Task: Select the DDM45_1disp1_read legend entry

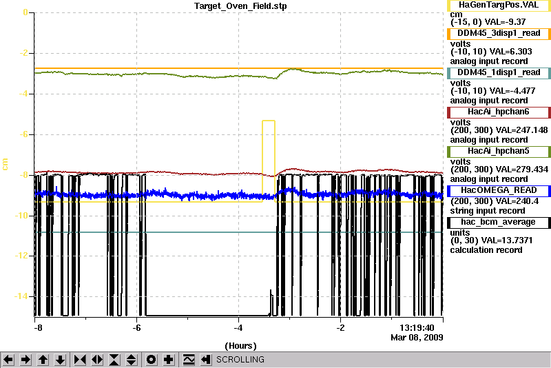Action: 499,73
